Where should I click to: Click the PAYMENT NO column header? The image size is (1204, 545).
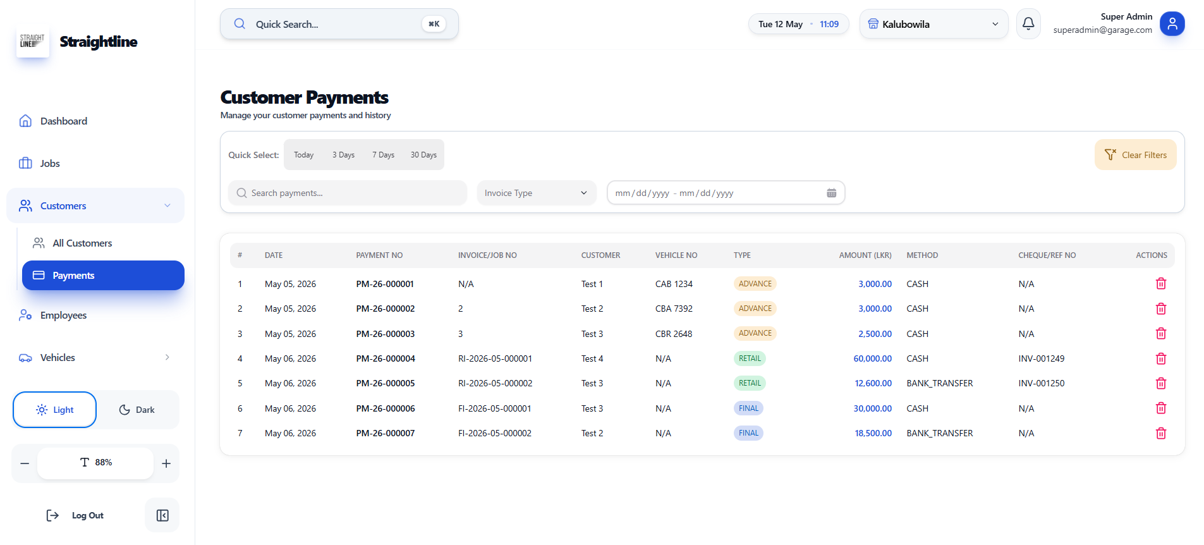coord(379,255)
